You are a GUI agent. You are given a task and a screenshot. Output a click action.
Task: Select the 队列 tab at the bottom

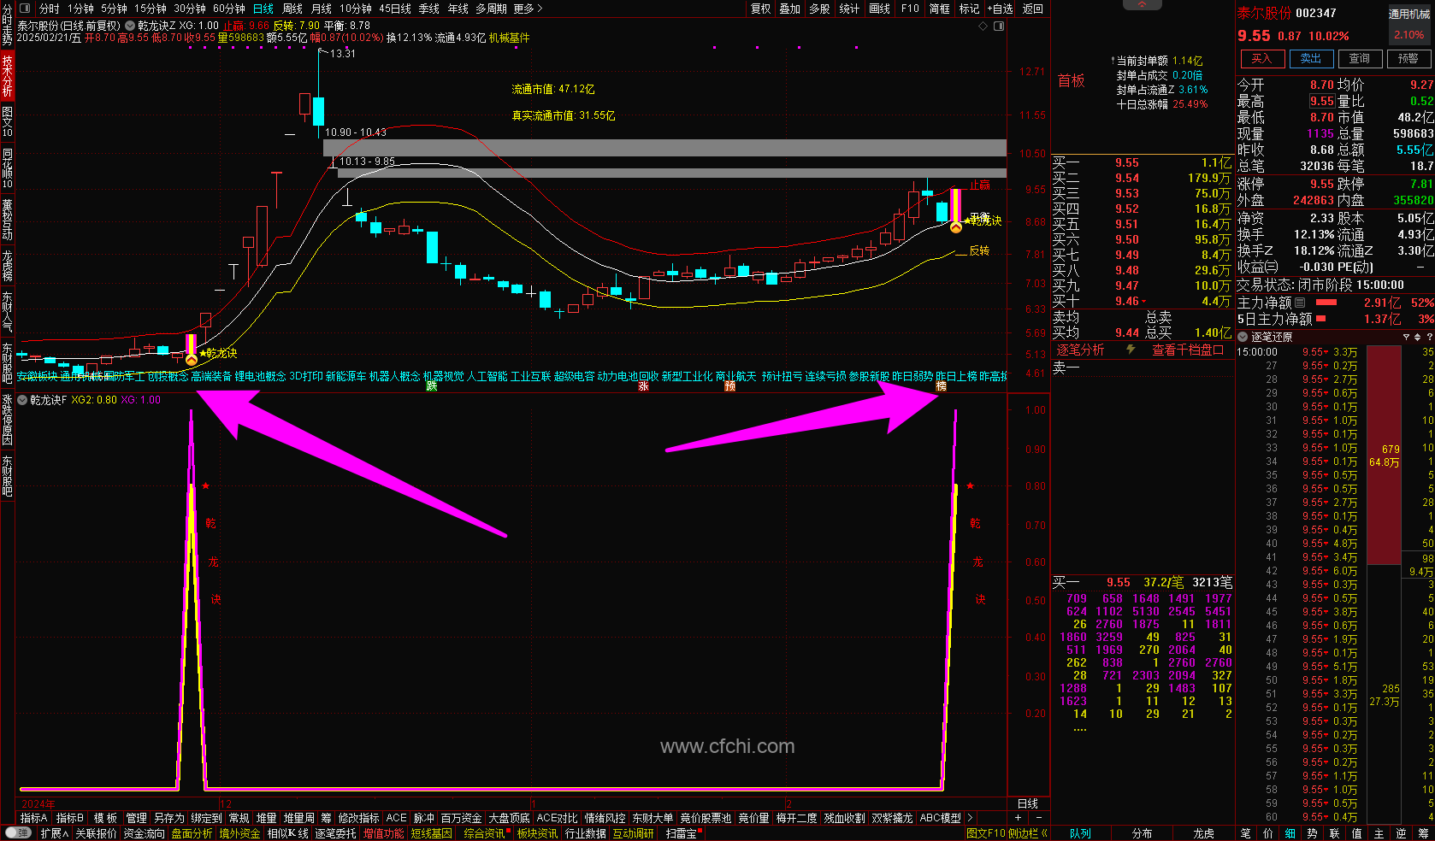pos(1080,833)
